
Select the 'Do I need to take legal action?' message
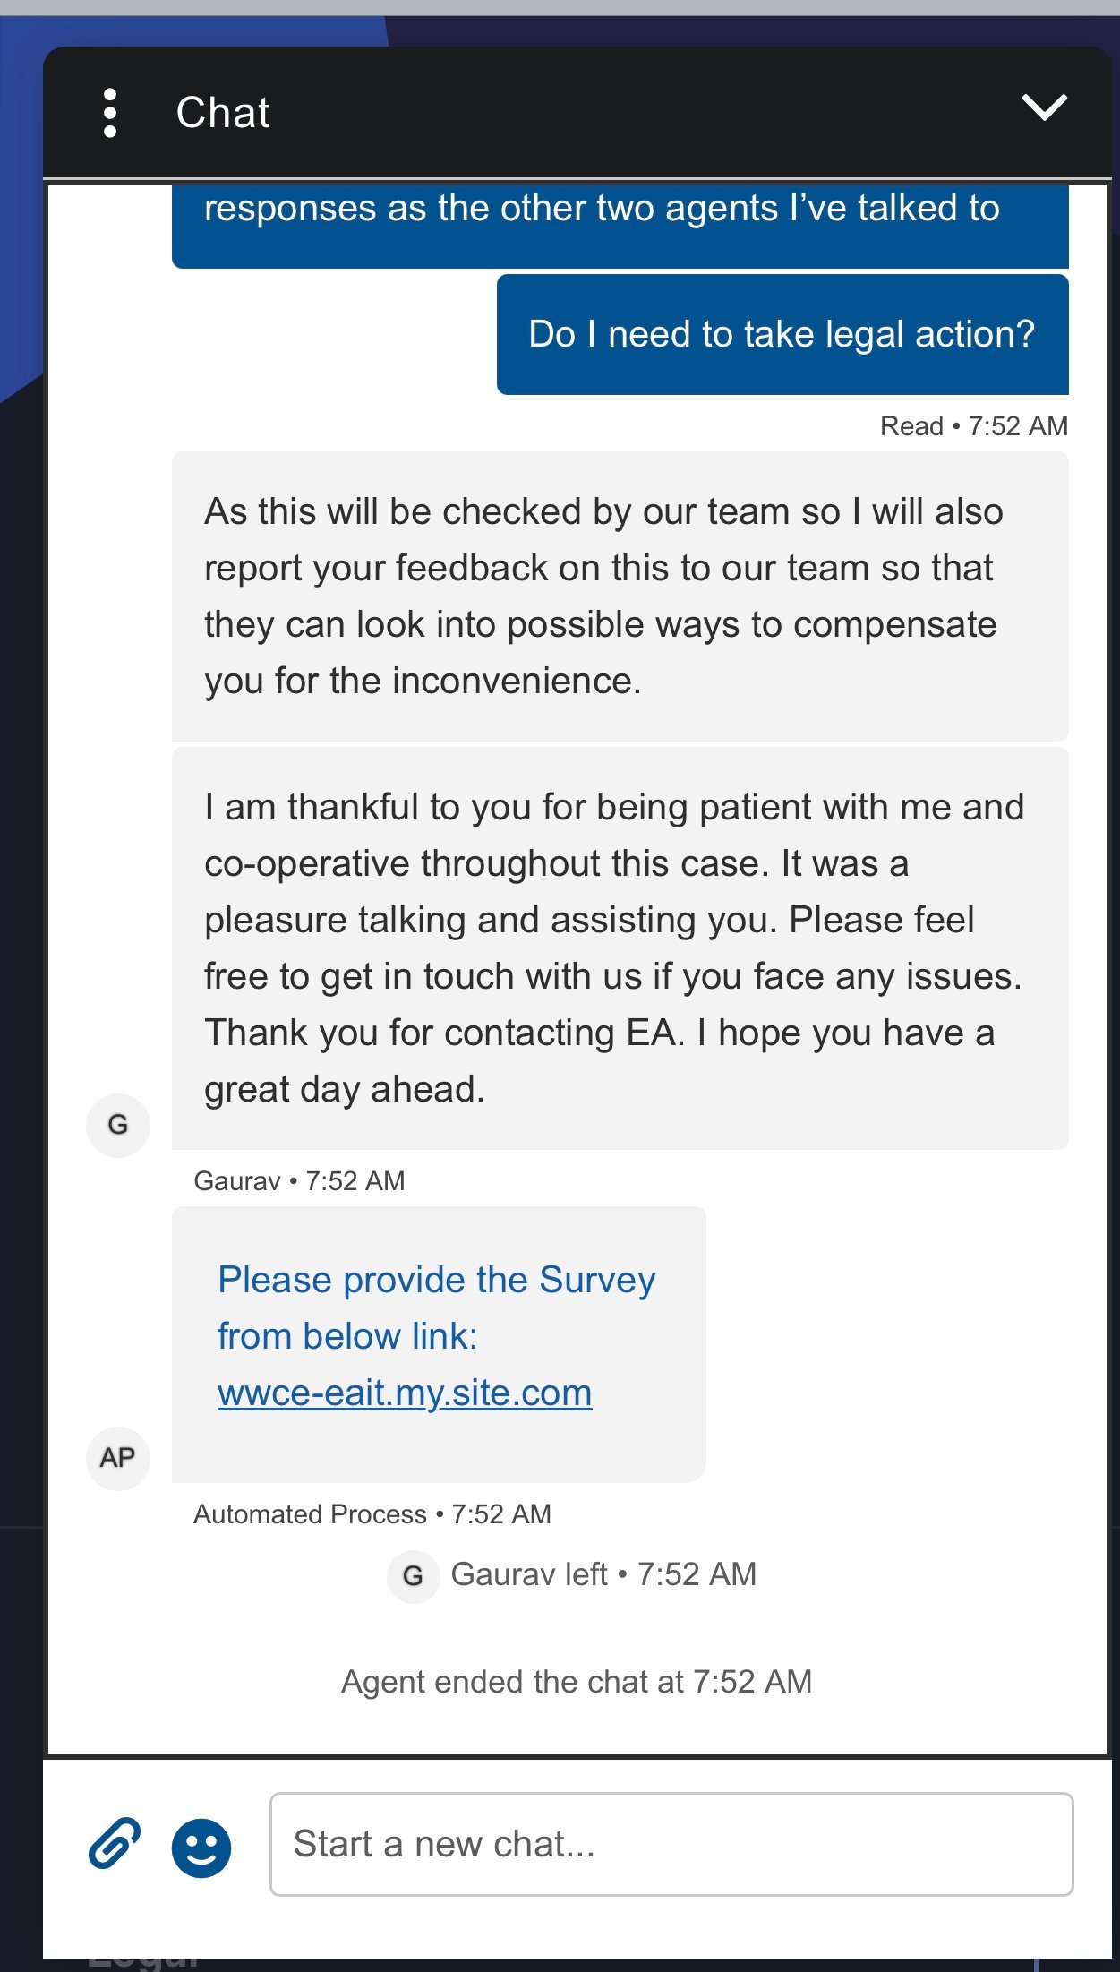pos(782,334)
